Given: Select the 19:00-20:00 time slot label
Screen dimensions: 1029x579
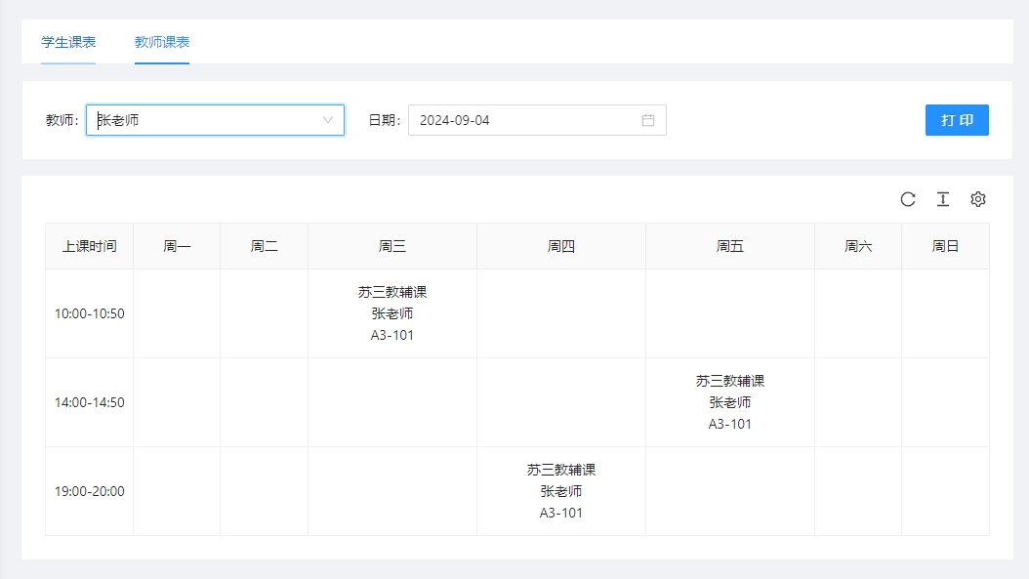Looking at the screenshot, I should click(90, 491).
